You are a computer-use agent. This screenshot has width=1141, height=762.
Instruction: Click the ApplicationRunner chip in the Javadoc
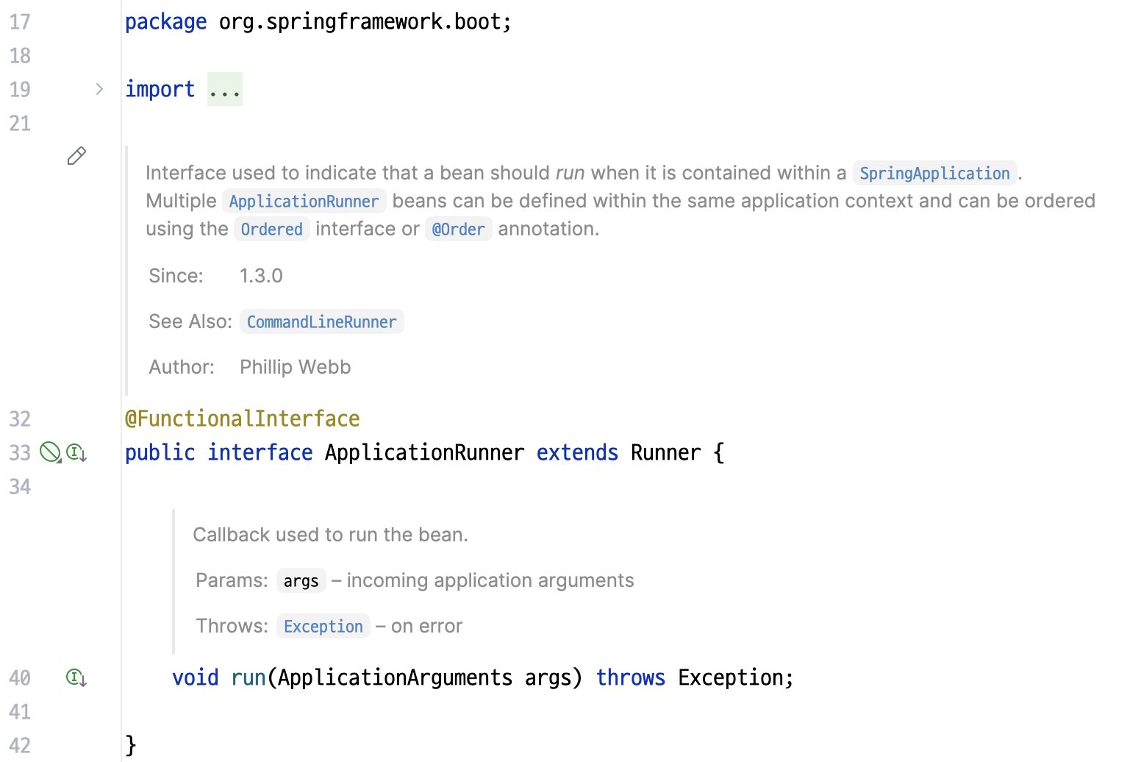(304, 201)
